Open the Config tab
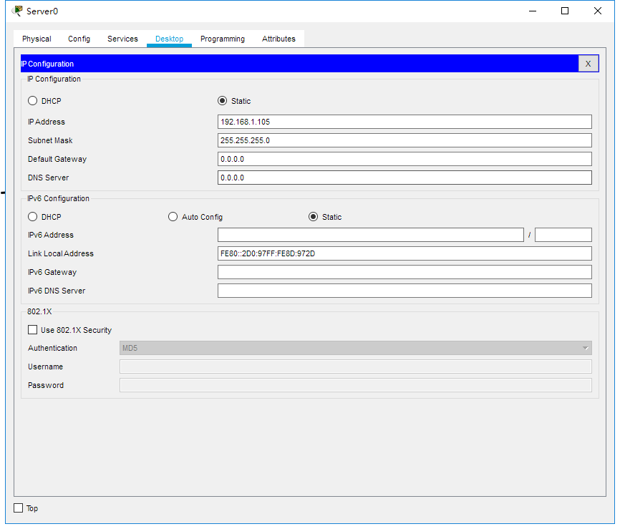 [79, 39]
